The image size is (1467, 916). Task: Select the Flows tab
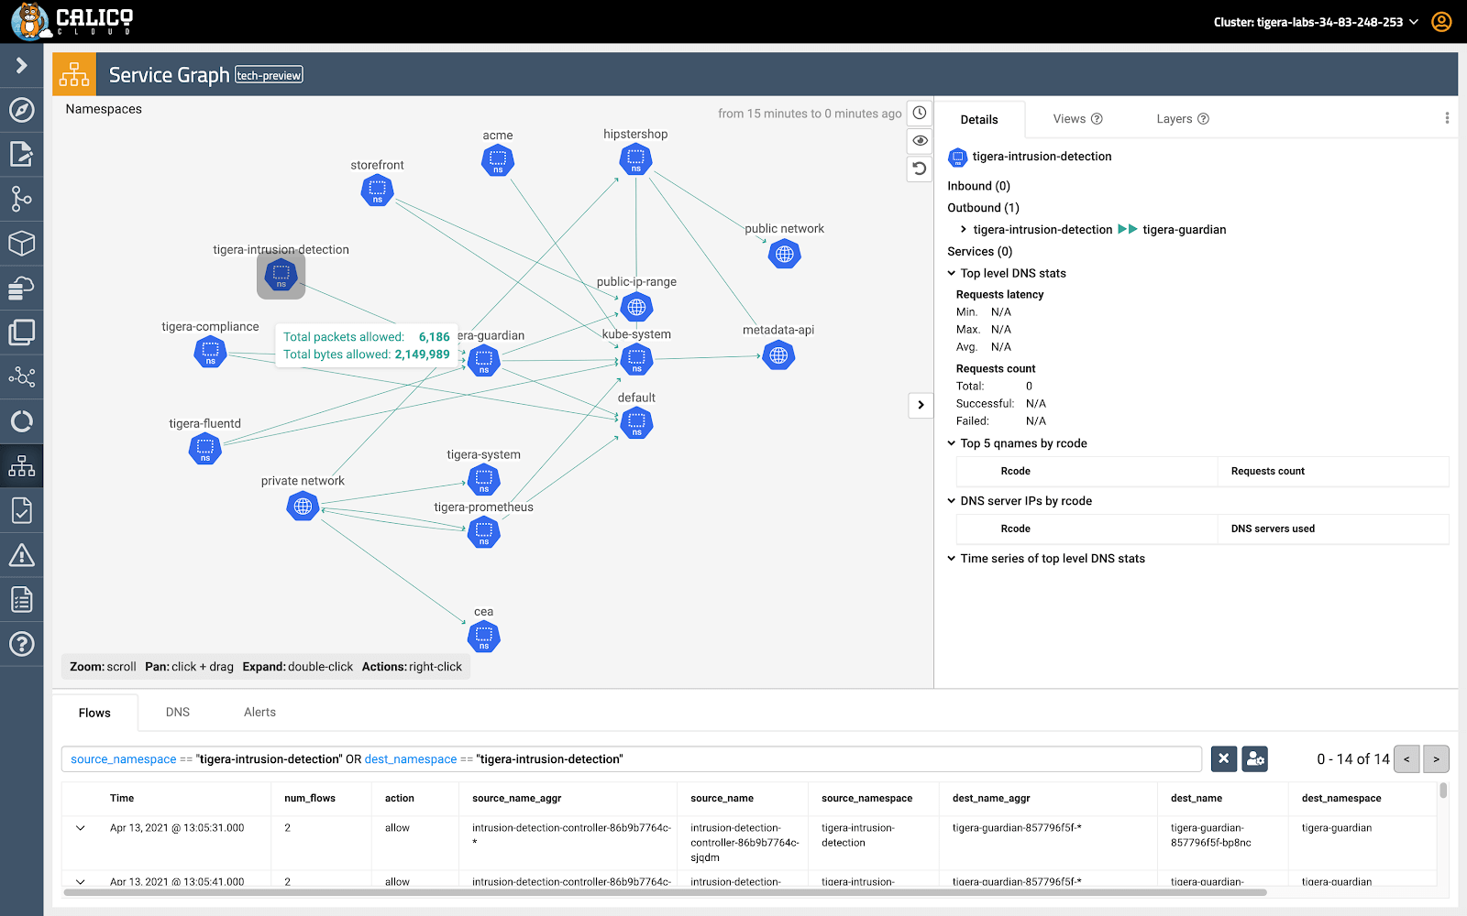click(x=94, y=713)
